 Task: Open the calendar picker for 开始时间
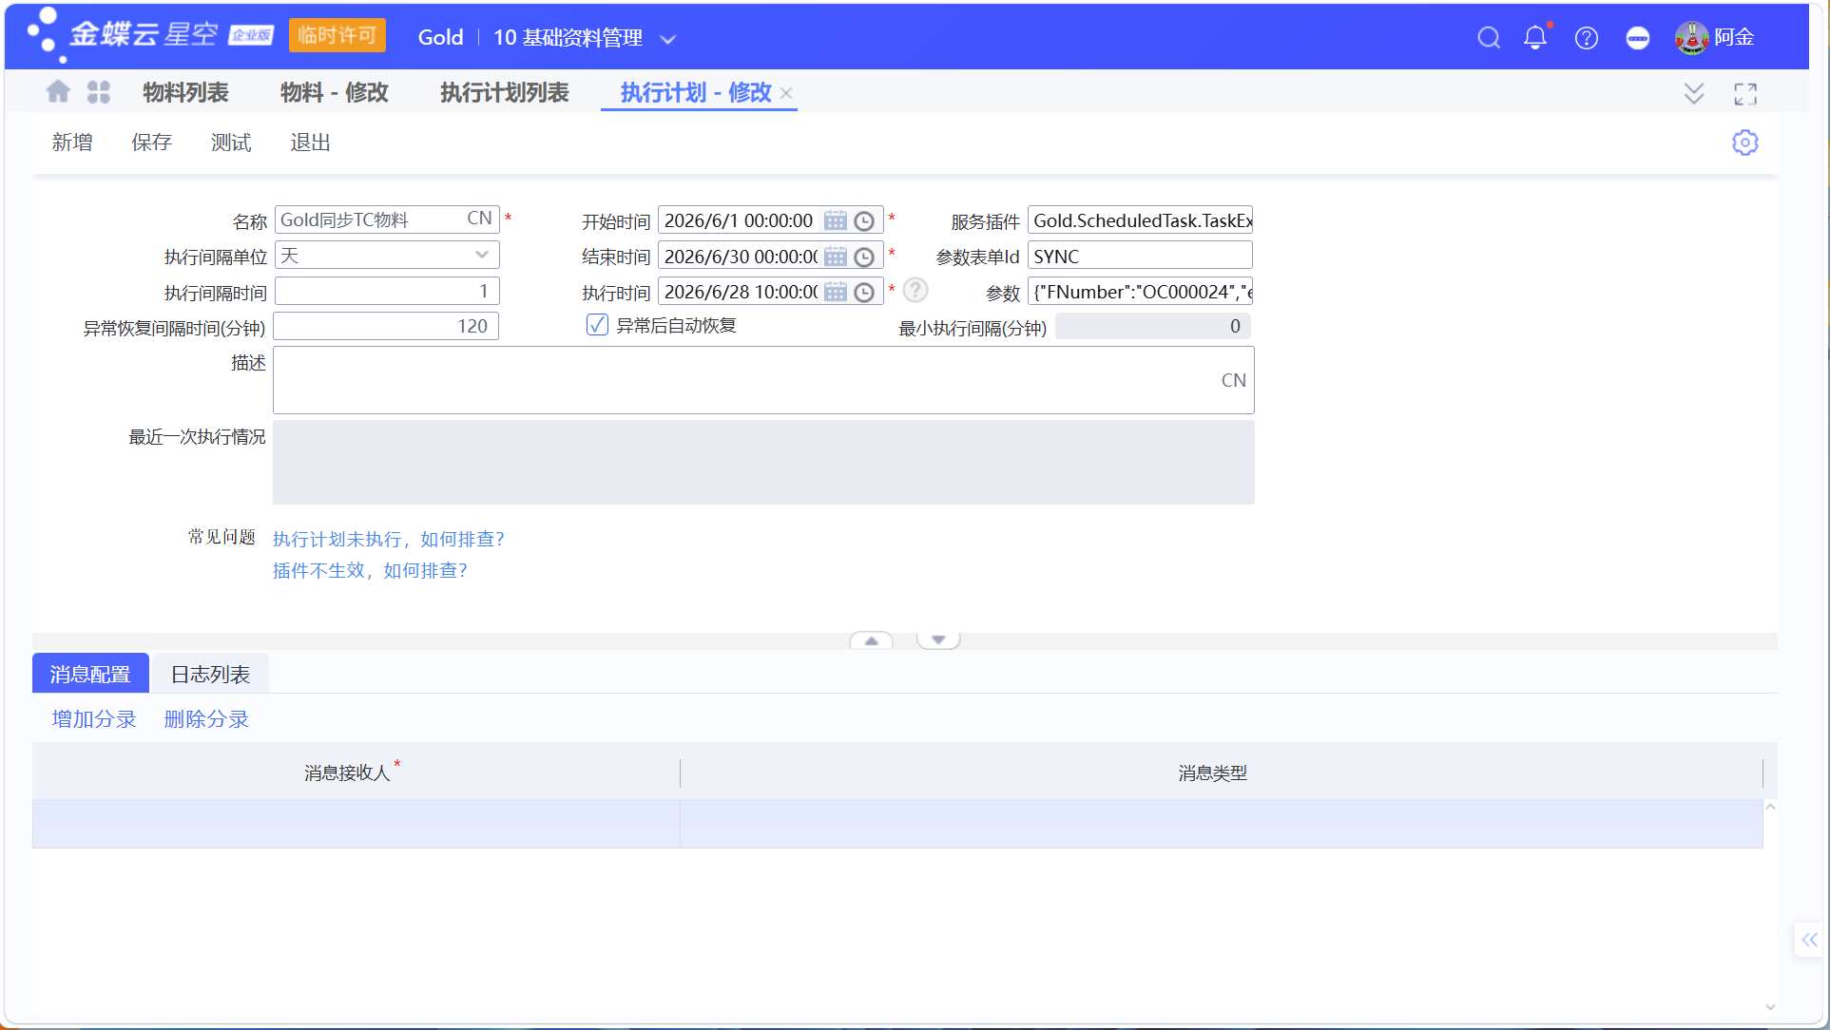836,220
